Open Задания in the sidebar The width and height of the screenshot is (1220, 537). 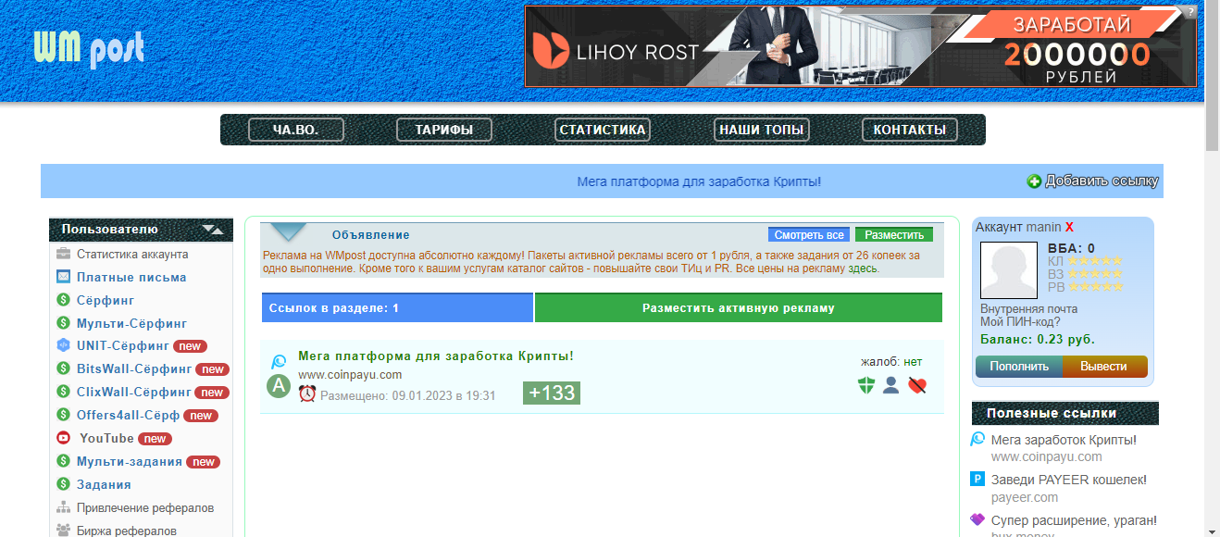pos(104,484)
